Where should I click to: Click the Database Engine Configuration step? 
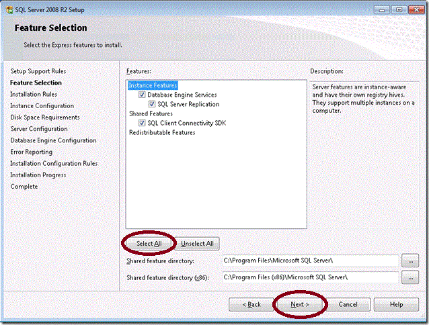point(53,140)
